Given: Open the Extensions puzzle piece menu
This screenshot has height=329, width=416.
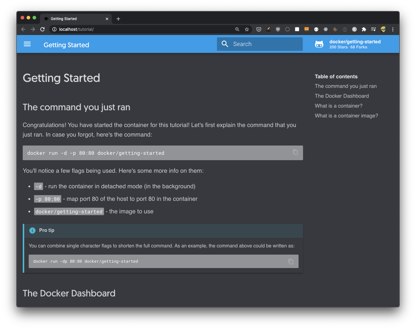Looking at the screenshot, I should pyautogui.click(x=364, y=29).
